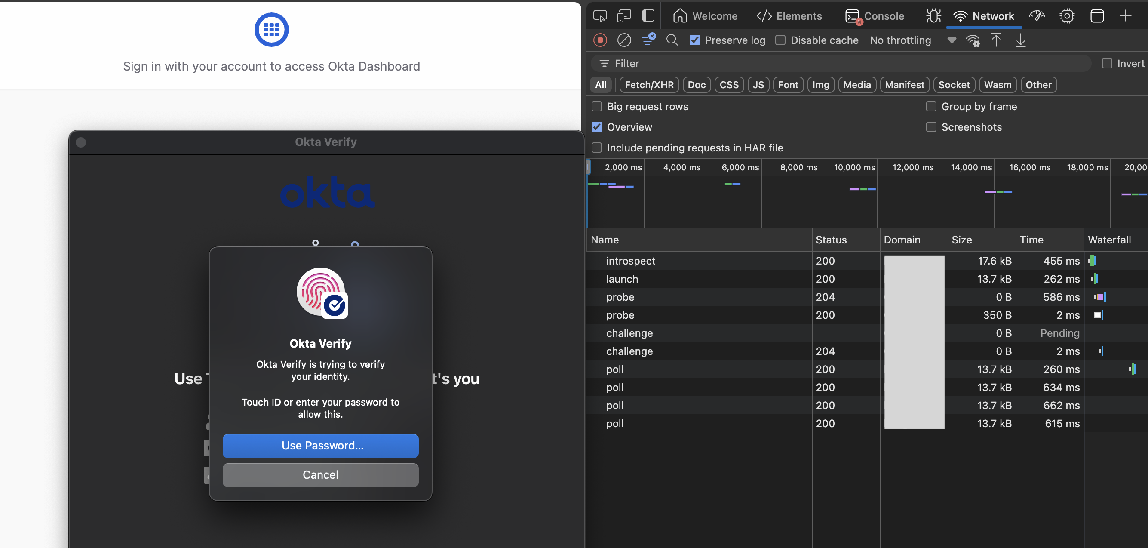Open the gear-shaped Memory tool icon
This screenshot has height=548, width=1148.
coord(1067,16)
